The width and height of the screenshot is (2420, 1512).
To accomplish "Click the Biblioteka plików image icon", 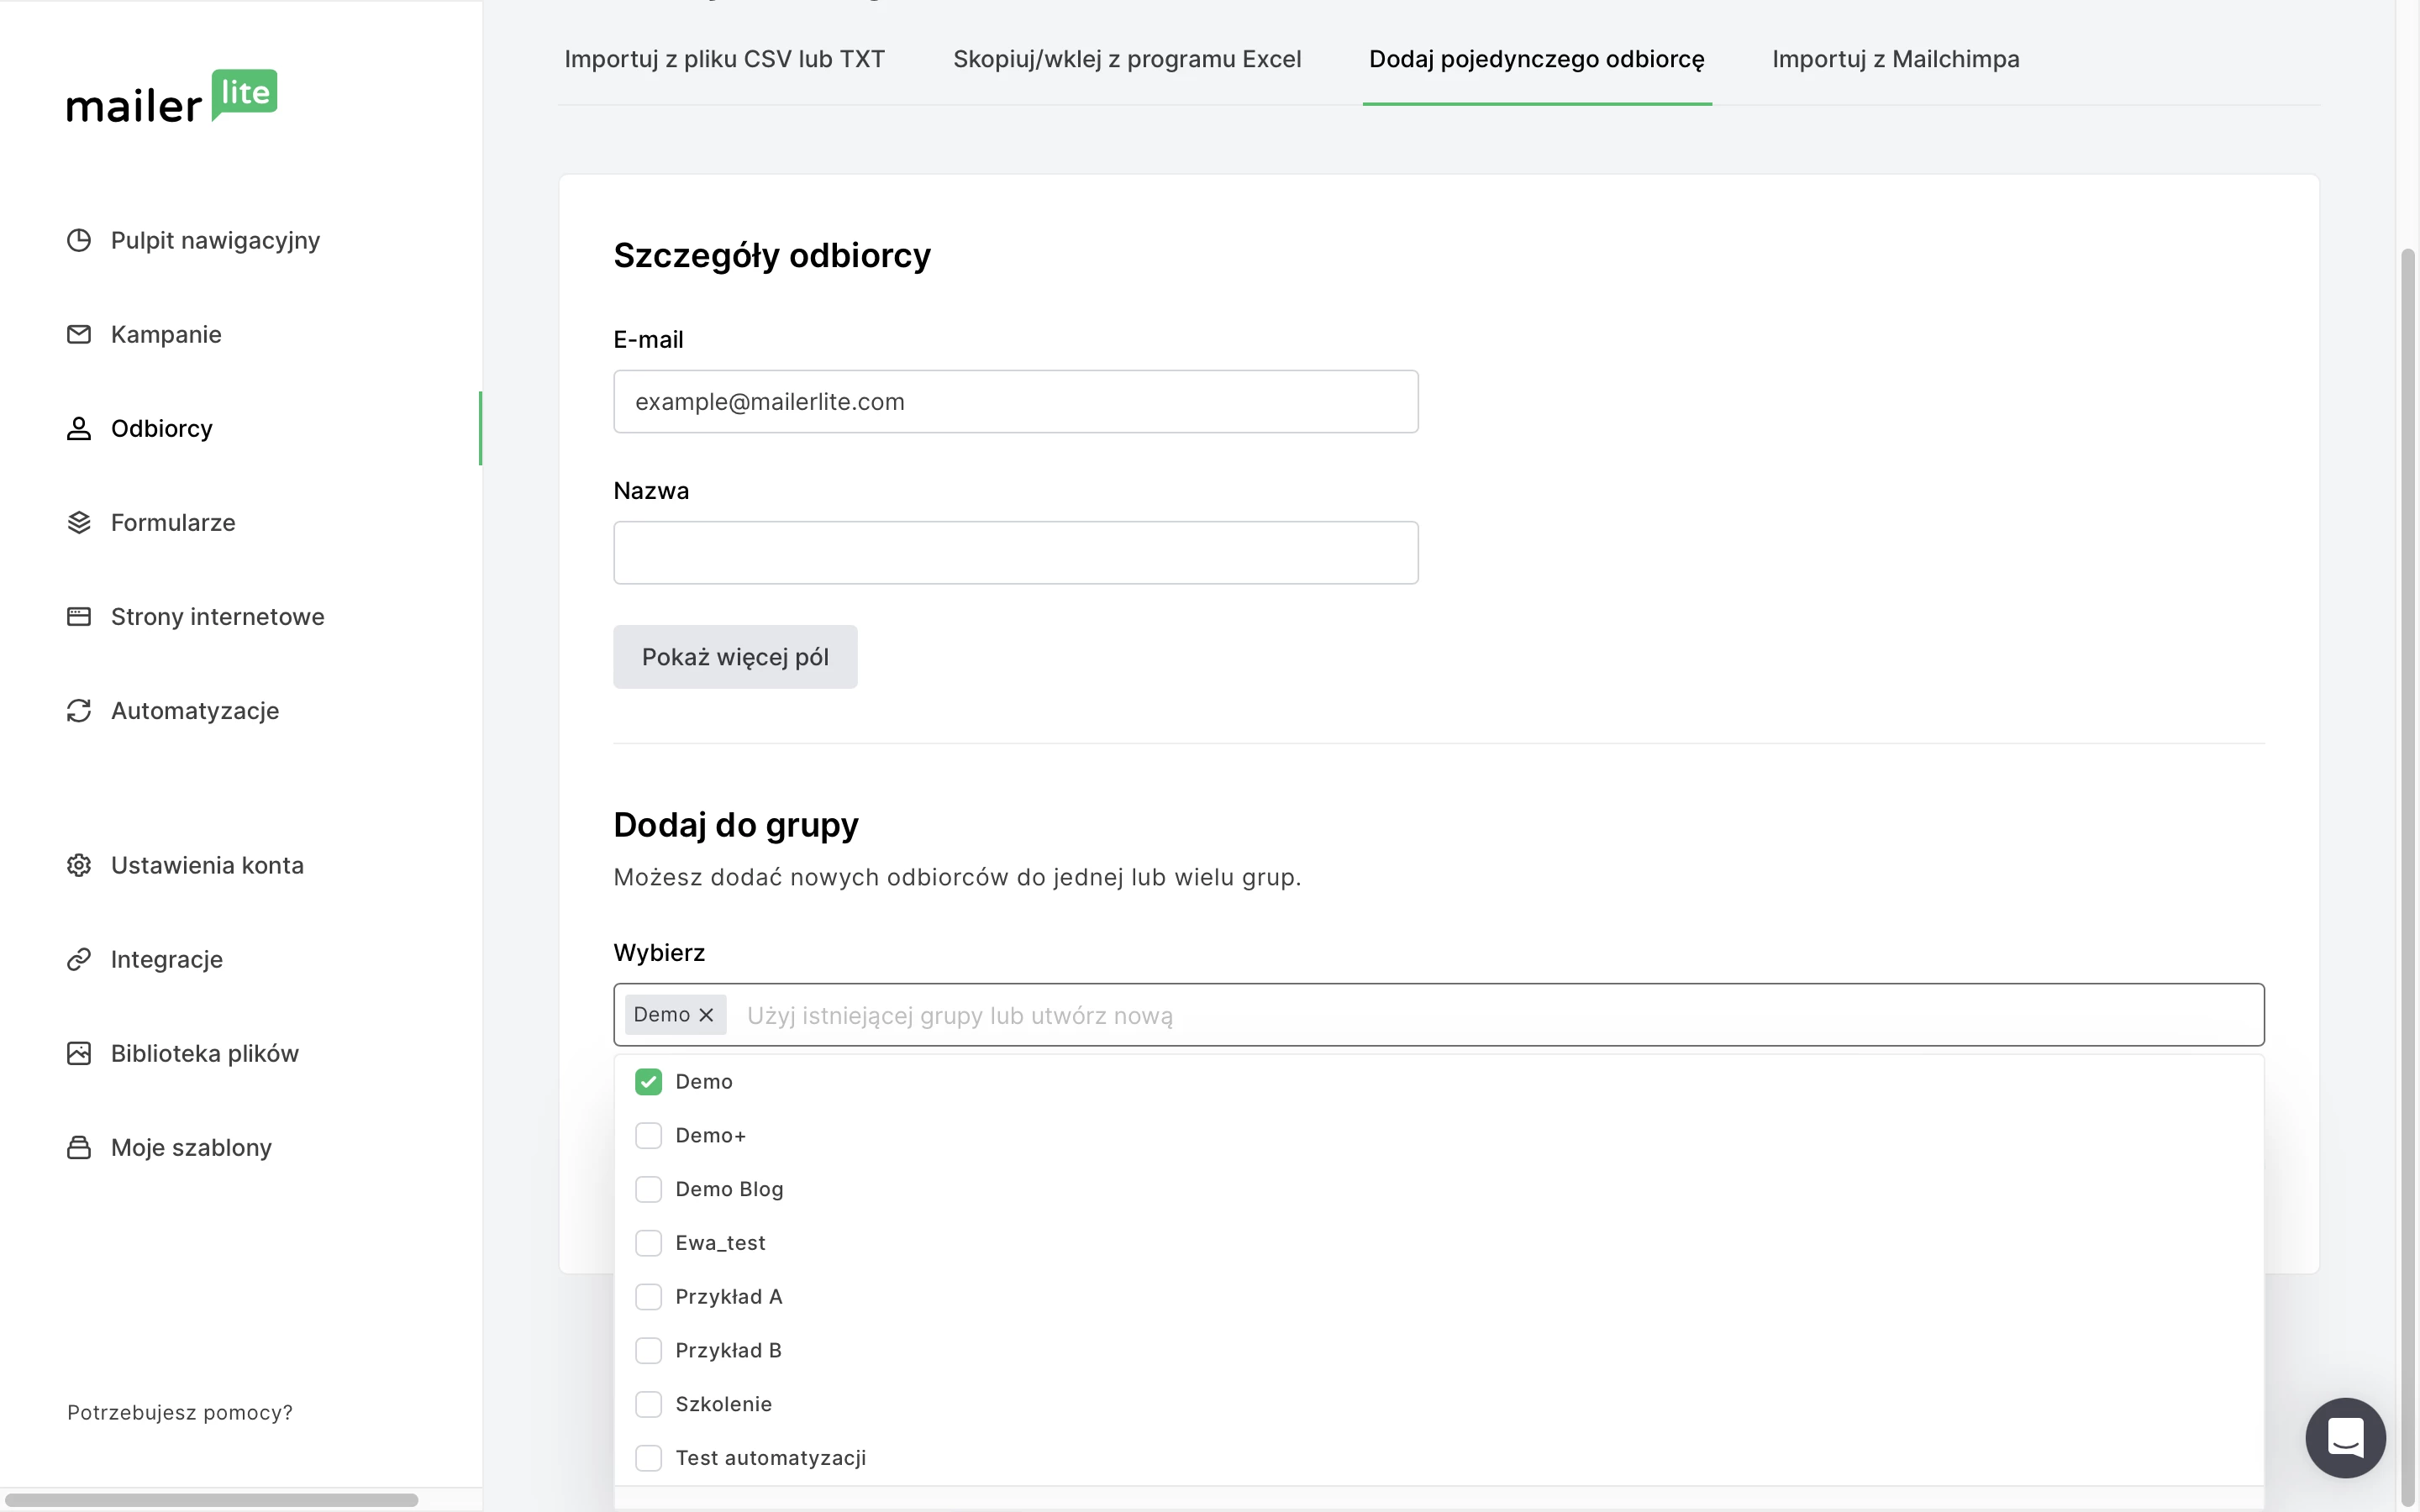I will click(79, 1053).
